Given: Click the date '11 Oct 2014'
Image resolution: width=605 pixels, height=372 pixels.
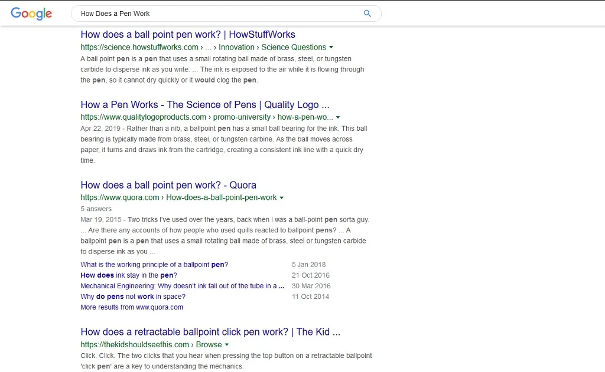Looking at the screenshot, I should tap(310, 297).
